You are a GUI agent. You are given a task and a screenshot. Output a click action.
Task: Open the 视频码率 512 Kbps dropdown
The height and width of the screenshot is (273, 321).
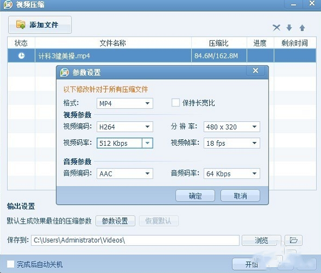(x=124, y=143)
